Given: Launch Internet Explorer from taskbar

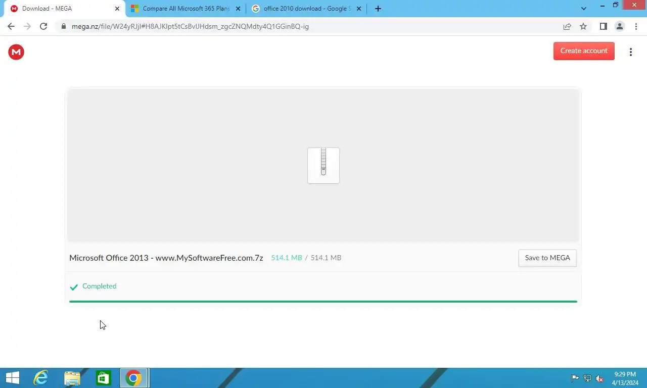Looking at the screenshot, I should click(40, 378).
